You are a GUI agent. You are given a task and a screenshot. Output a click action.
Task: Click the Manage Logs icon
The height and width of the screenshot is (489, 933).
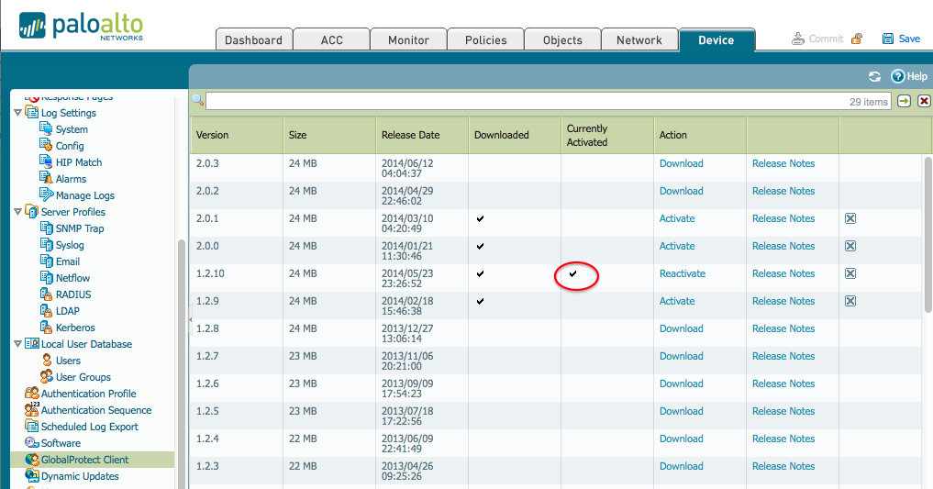46,194
